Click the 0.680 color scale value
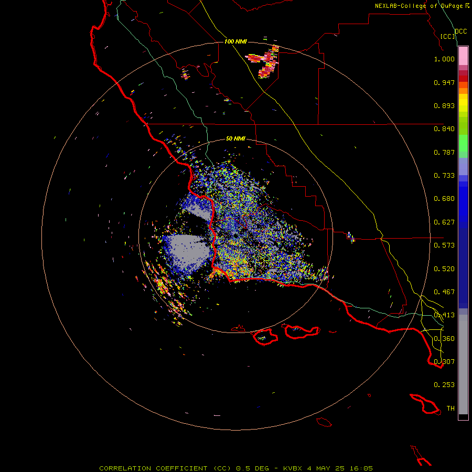This screenshot has width=472, height=472. [x=444, y=199]
